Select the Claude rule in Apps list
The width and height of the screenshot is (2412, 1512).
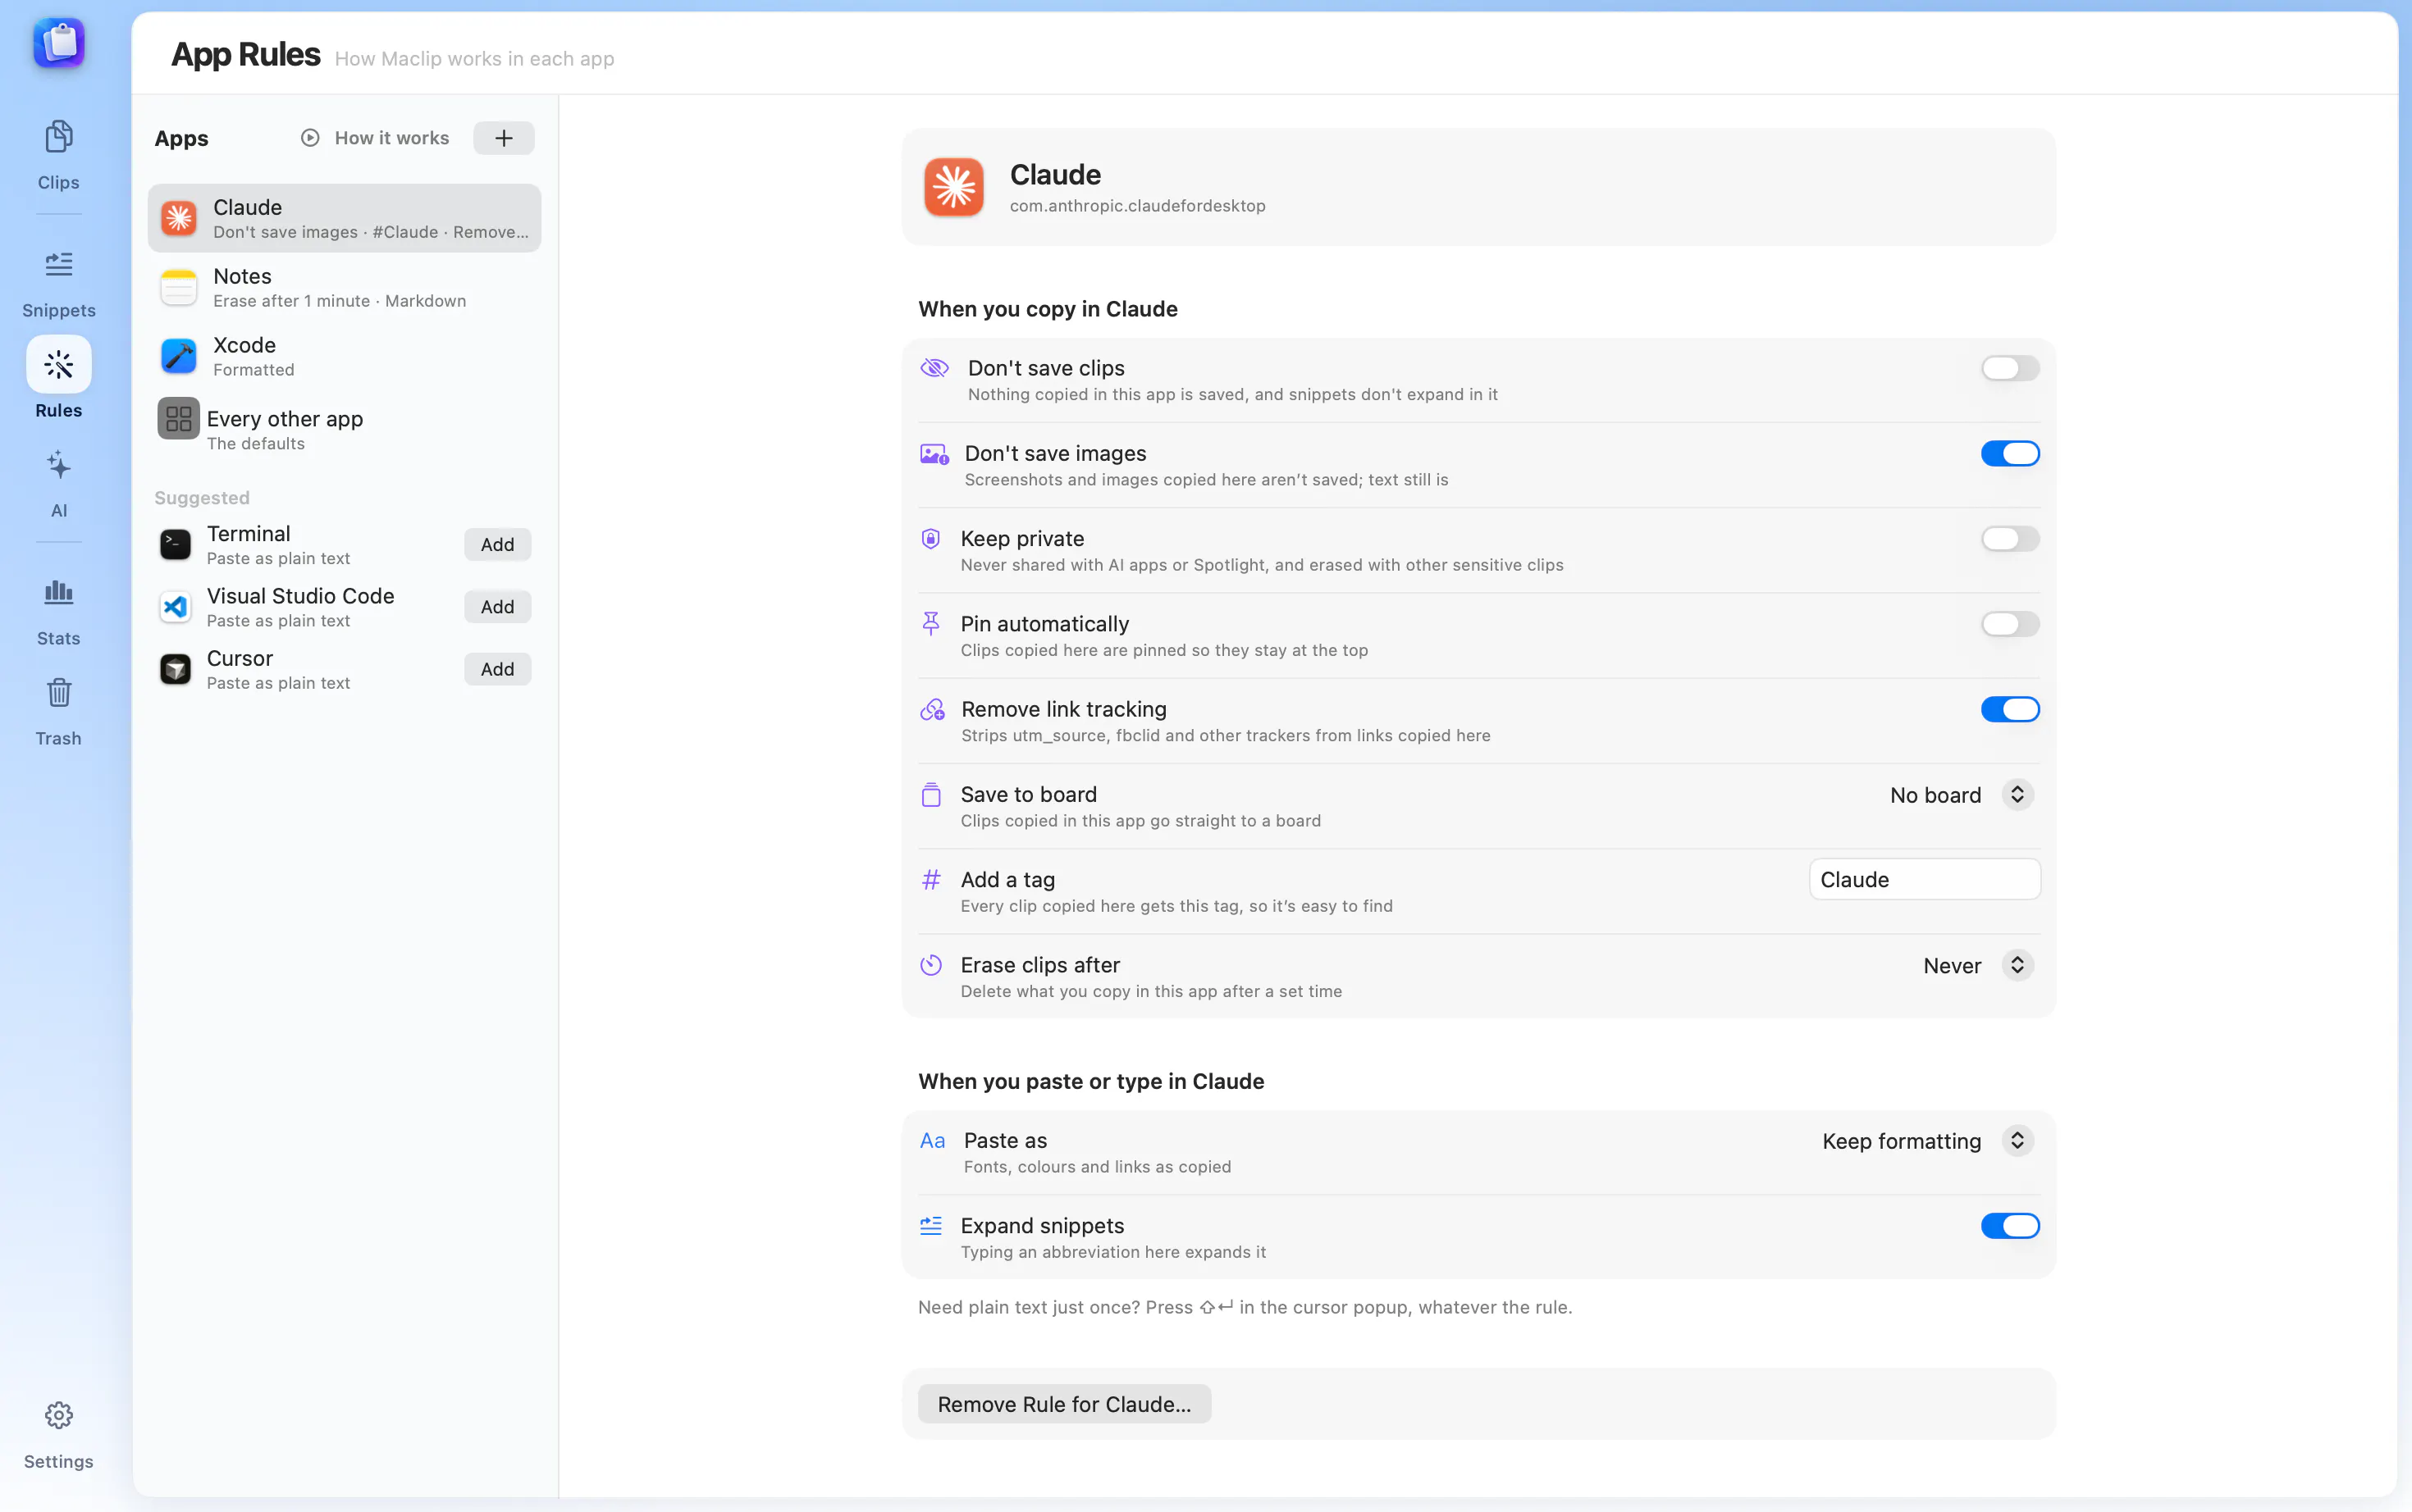(x=344, y=218)
